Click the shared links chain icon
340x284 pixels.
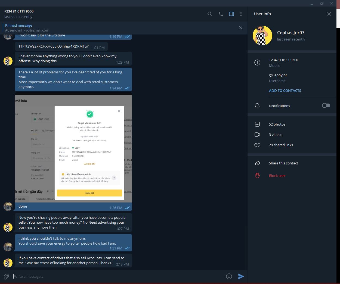point(257,145)
